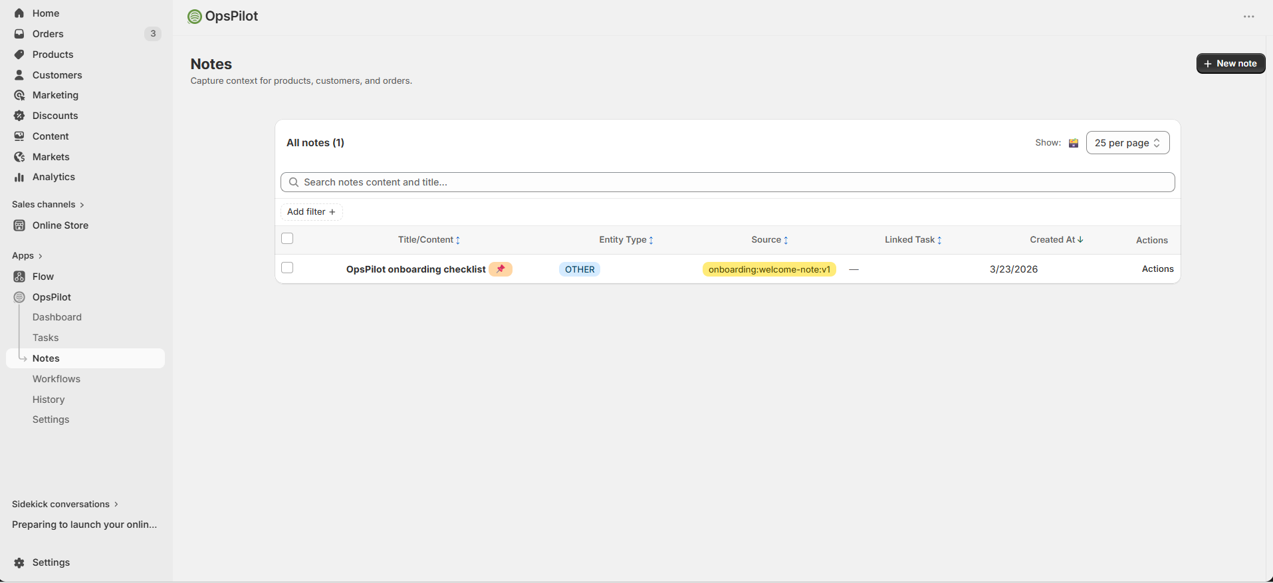
Task: Click the Online Store icon
Action: pyautogui.click(x=19, y=225)
